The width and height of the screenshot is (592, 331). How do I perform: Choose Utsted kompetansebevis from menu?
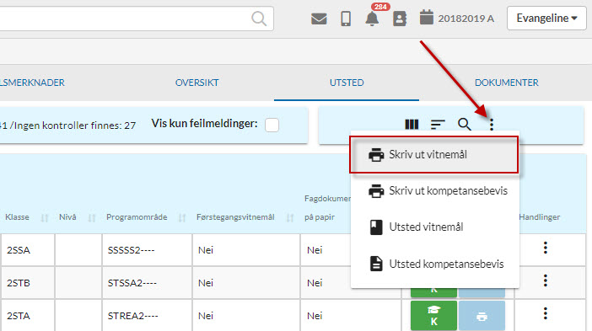(434, 264)
